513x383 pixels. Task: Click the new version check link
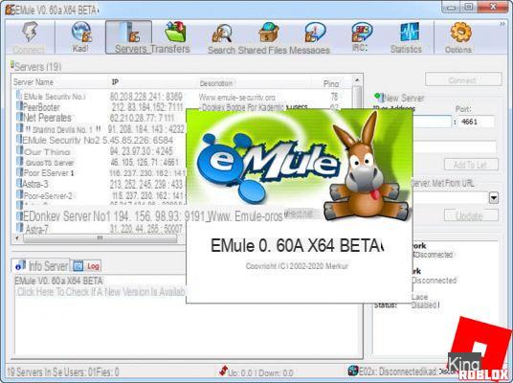pos(100,292)
